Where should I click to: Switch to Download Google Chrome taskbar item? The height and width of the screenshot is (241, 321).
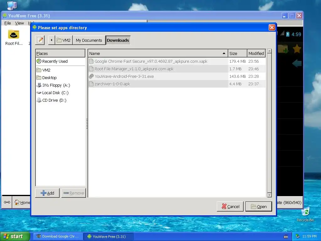pos(58,236)
